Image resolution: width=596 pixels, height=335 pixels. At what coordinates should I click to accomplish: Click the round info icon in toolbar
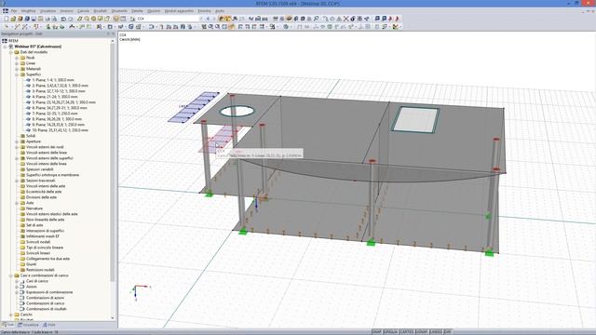point(353,19)
